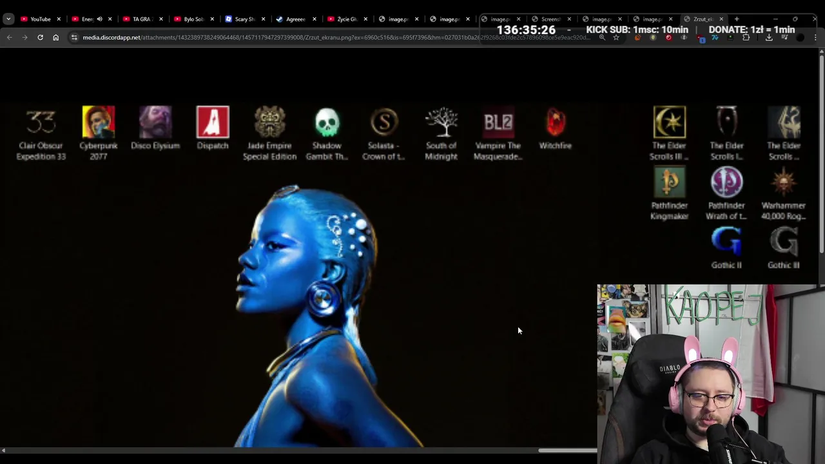Open the red Dispatch game icon
825x464 pixels.
pyautogui.click(x=213, y=122)
